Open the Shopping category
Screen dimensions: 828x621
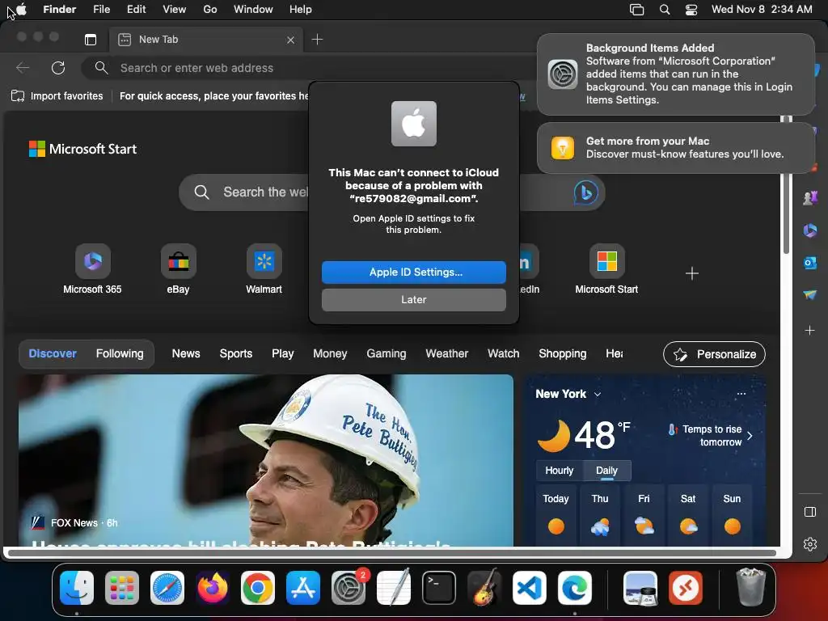(563, 354)
